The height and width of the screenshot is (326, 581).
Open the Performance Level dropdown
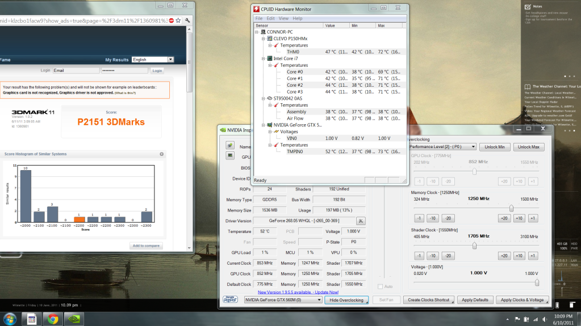(x=442, y=147)
